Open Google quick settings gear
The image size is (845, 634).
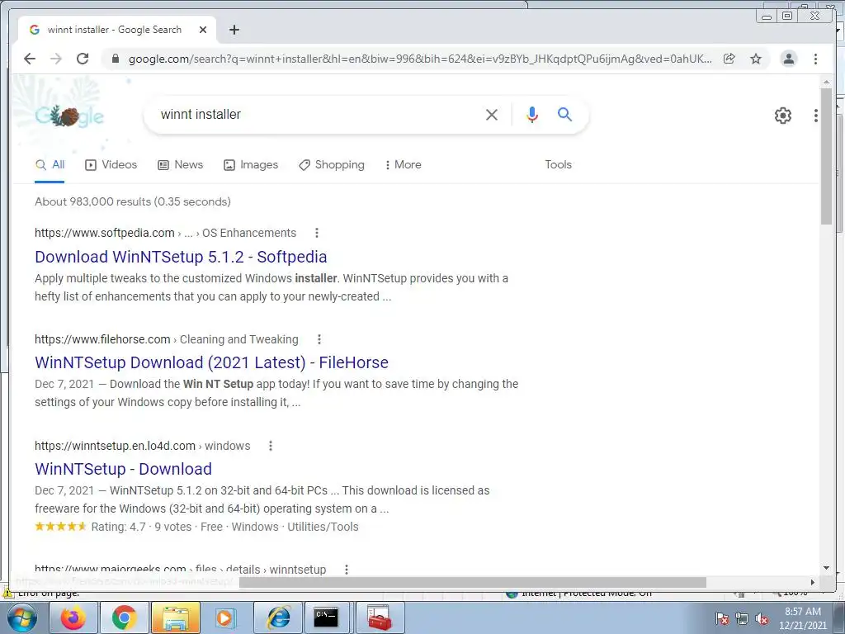782,115
